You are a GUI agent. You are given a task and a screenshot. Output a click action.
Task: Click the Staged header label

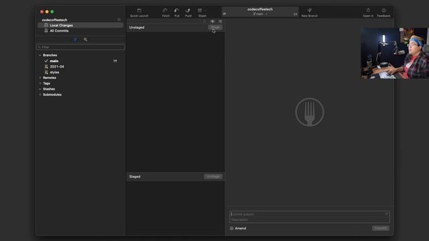[135, 177]
